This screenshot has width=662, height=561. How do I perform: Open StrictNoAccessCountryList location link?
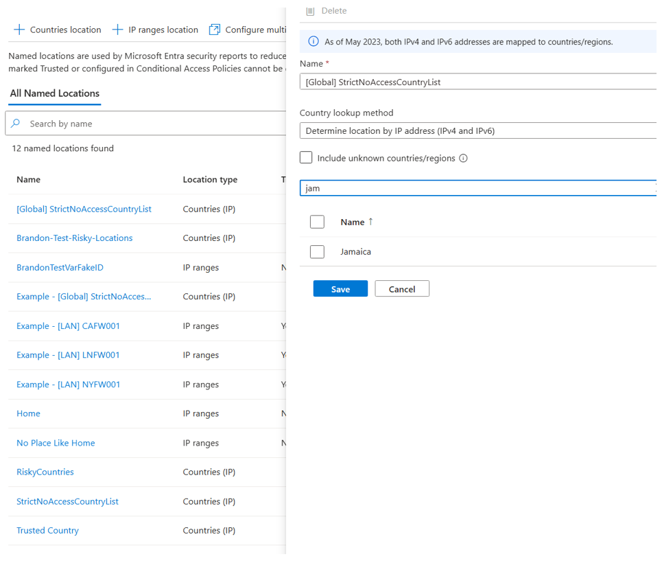click(67, 501)
